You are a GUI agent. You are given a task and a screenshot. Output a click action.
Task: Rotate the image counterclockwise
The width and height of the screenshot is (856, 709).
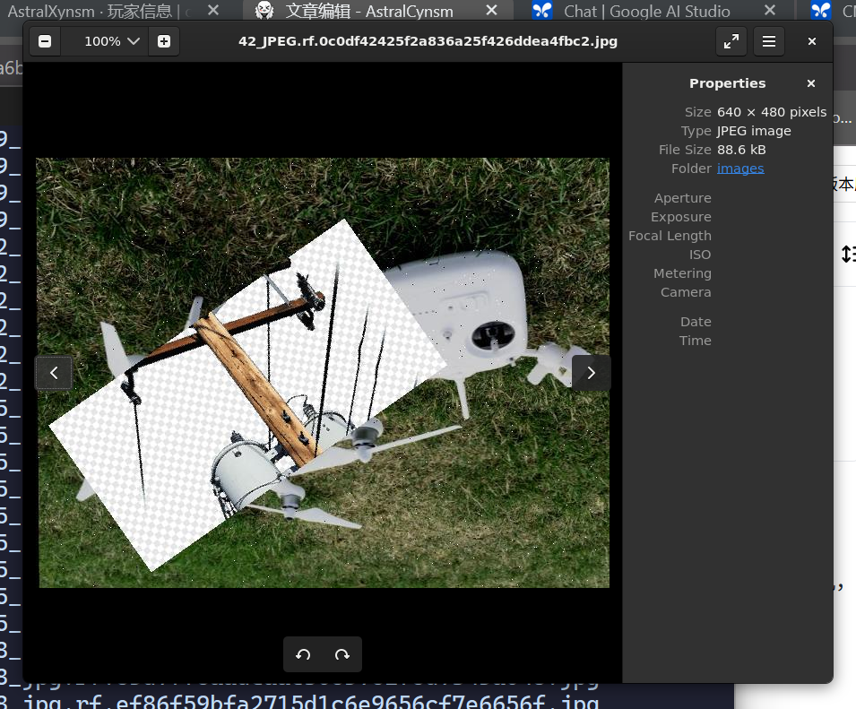(303, 654)
